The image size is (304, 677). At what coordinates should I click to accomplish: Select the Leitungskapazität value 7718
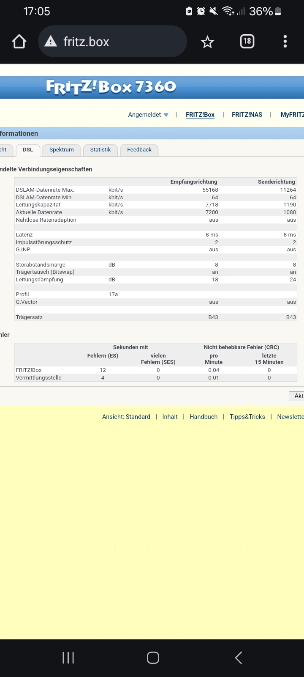click(212, 205)
